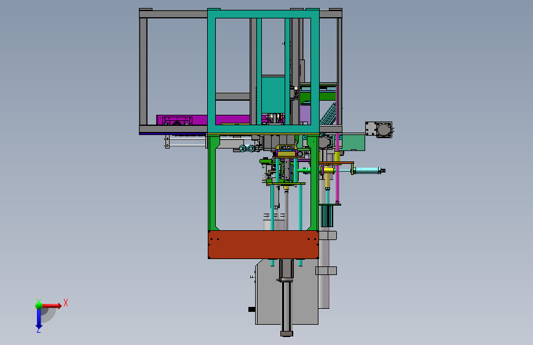533x345 pixels.
Task: Click the blue Z axis arrow of the triad
Action: (39, 319)
